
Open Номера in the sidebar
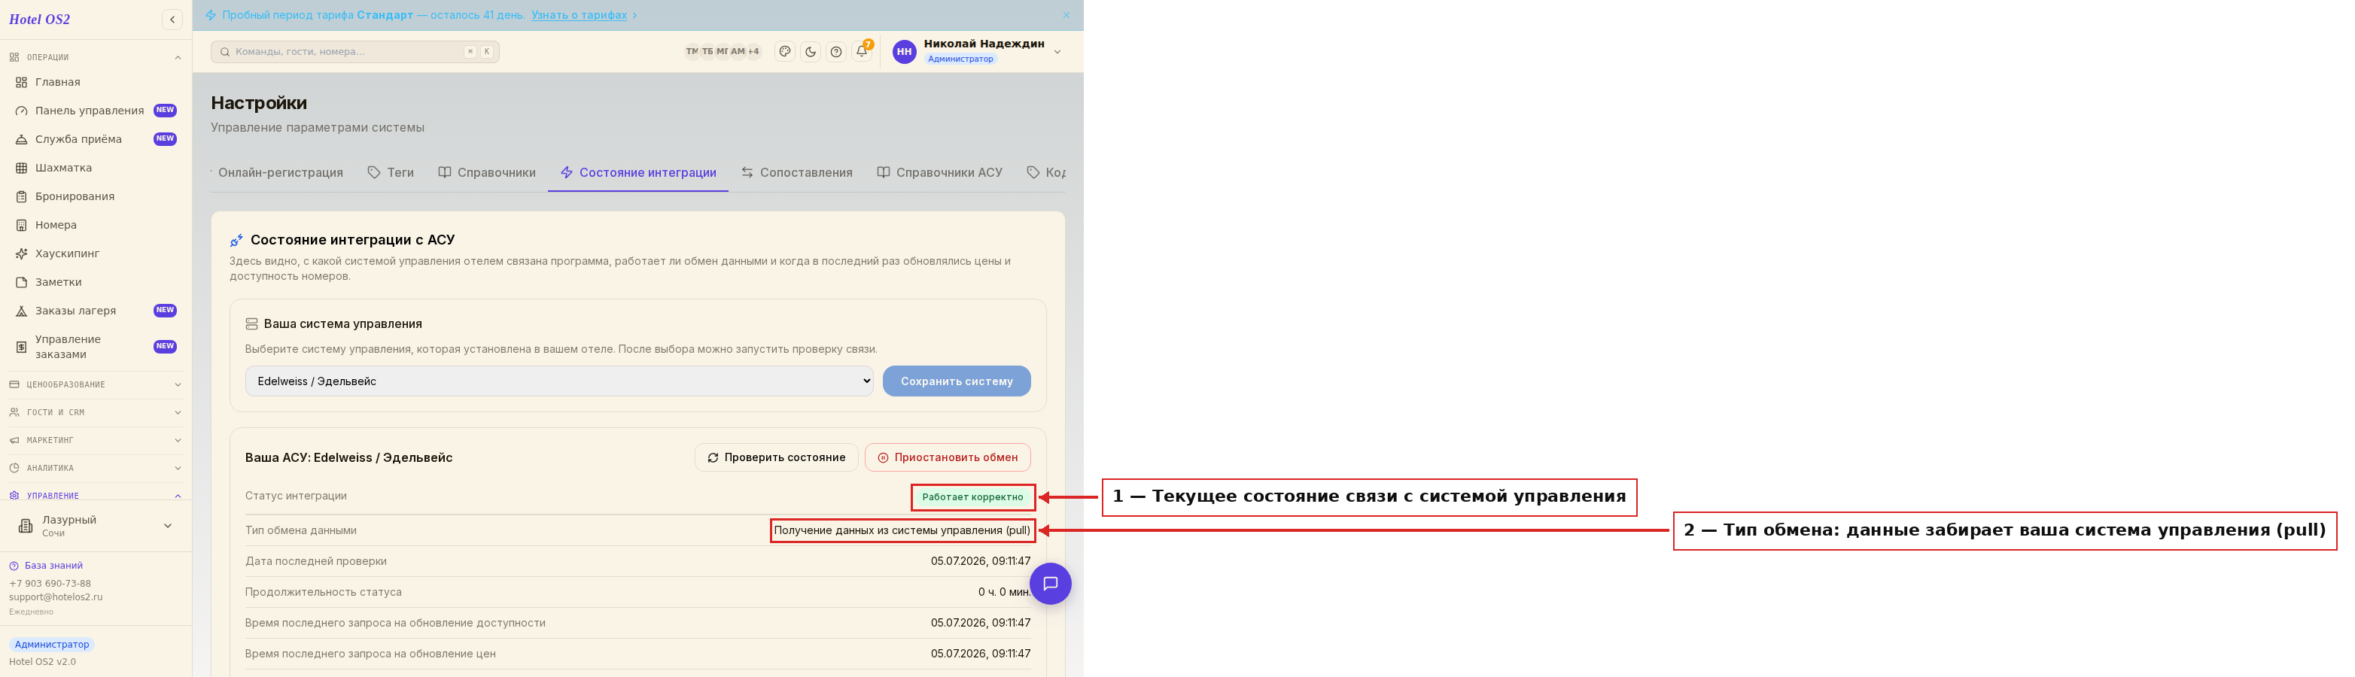pos(96,225)
